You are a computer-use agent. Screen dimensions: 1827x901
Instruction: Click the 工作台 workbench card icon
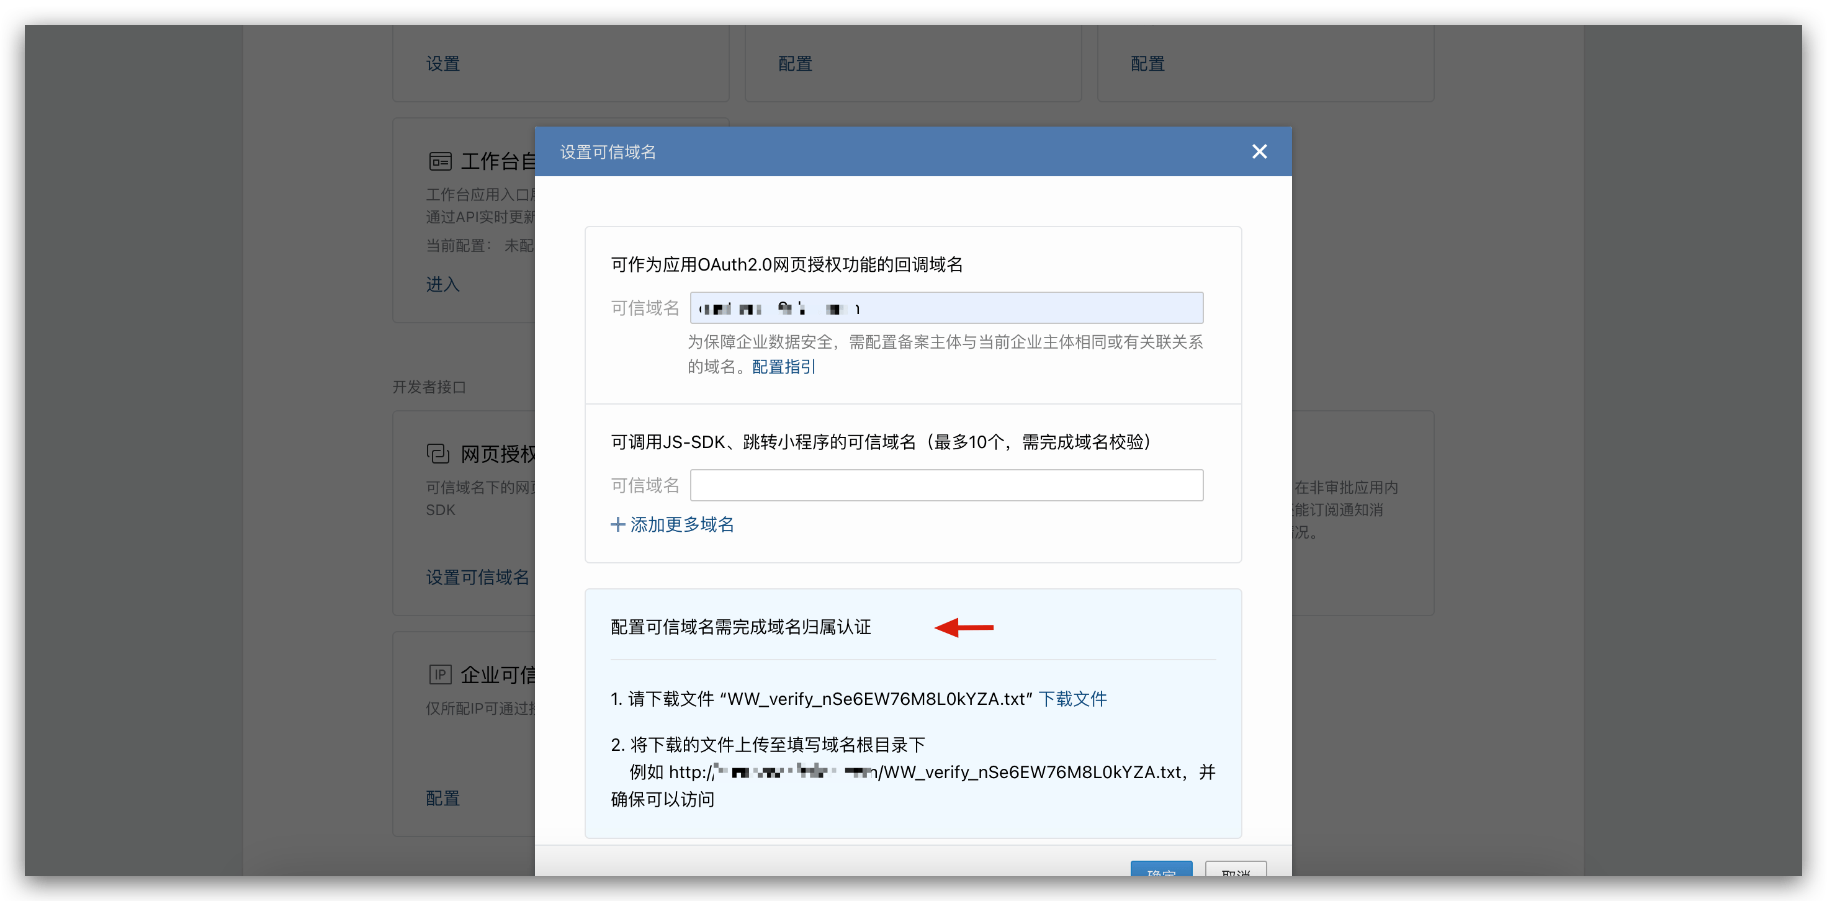(440, 162)
